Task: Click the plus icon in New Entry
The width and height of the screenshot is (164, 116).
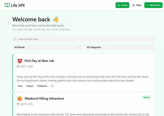Action: (147, 5)
